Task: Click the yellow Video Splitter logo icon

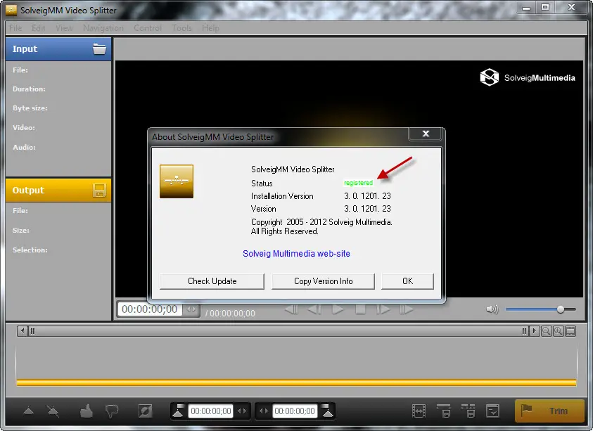Action: click(177, 181)
